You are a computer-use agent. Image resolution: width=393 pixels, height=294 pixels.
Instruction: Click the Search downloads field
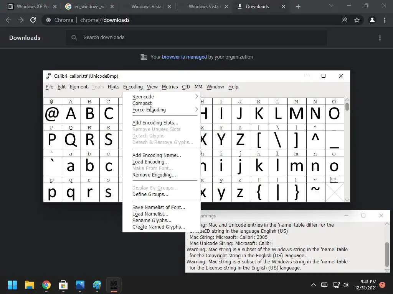(196, 38)
